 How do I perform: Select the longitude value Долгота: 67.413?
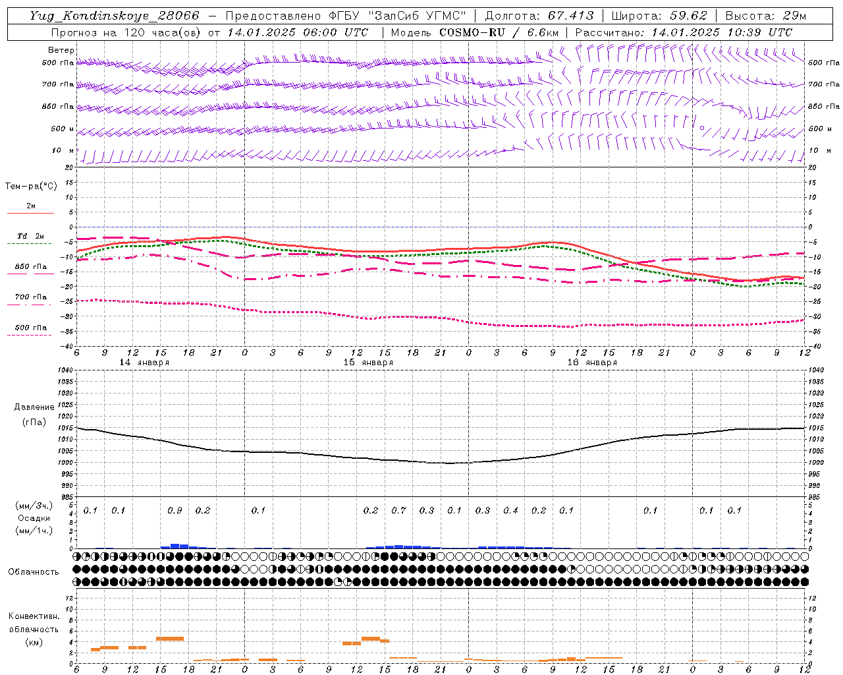[539, 16]
